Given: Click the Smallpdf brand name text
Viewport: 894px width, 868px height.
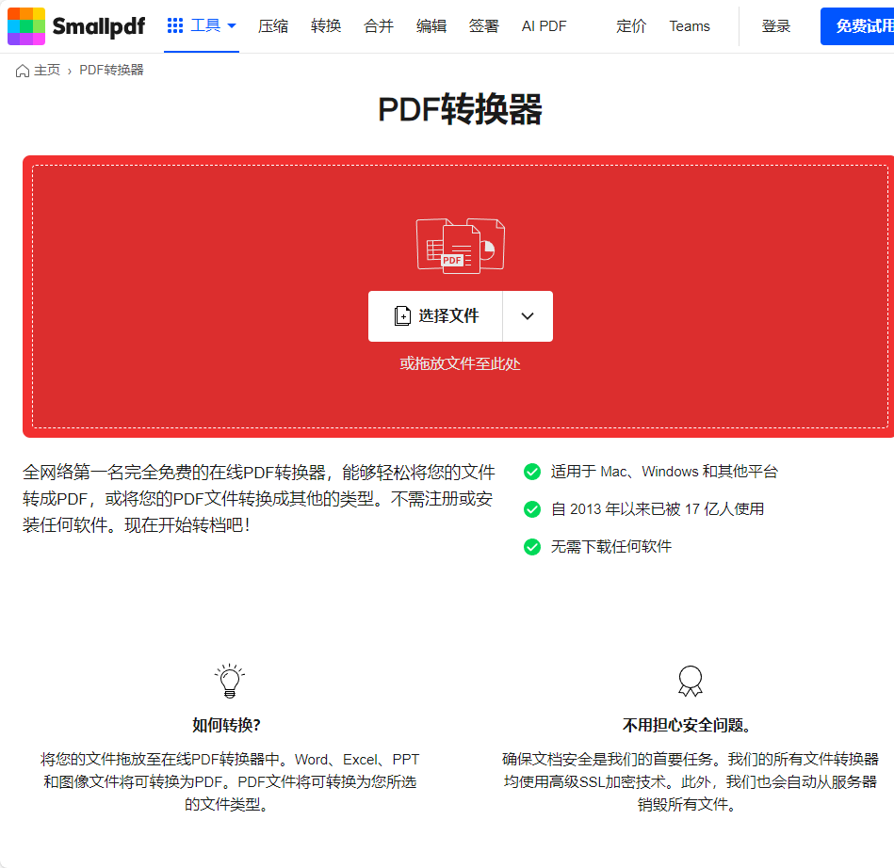Looking at the screenshot, I should (x=99, y=26).
